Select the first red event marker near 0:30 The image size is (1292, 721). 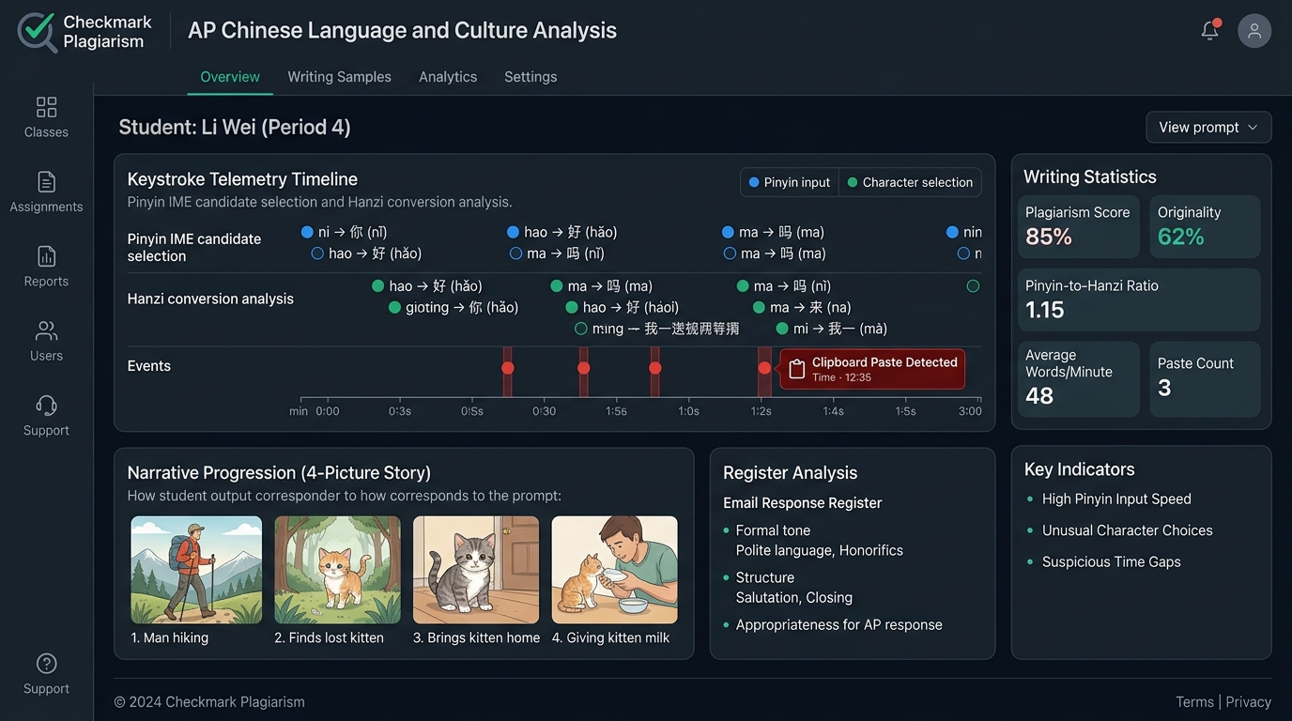(x=508, y=368)
